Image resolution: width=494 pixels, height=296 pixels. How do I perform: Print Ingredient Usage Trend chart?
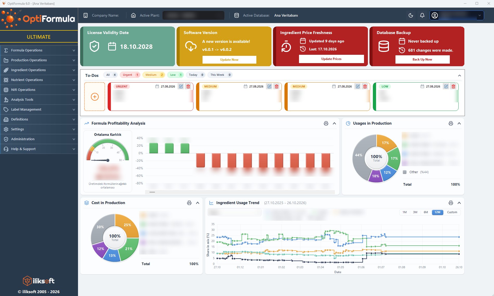(x=451, y=203)
